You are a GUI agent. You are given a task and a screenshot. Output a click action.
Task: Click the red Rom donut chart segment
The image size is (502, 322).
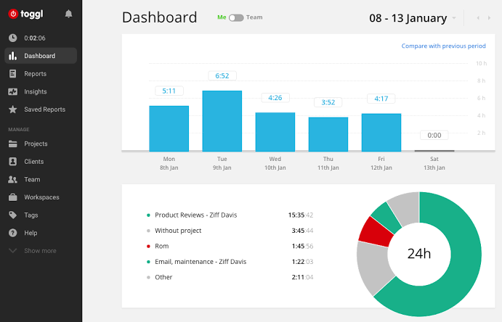click(375, 230)
